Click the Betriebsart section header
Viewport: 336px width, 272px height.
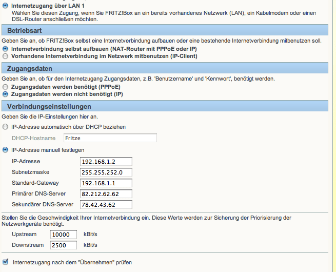click(165, 30)
